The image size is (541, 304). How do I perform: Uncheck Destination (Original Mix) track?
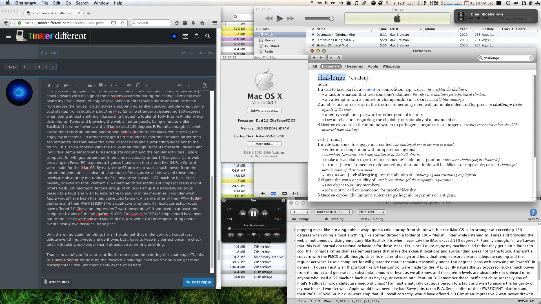pyautogui.click(x=313, y=35)
